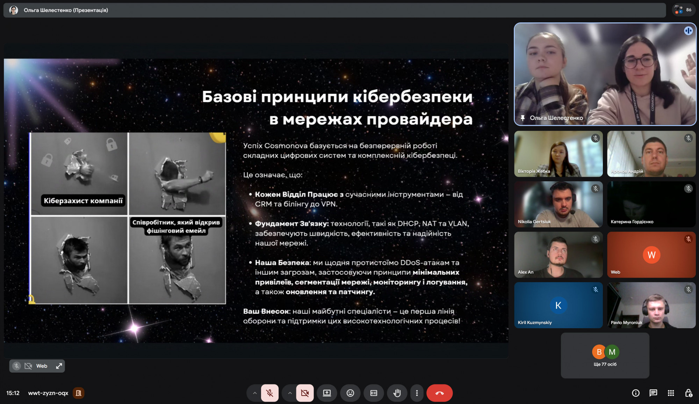Open meeting details info icon

(636, 393)
